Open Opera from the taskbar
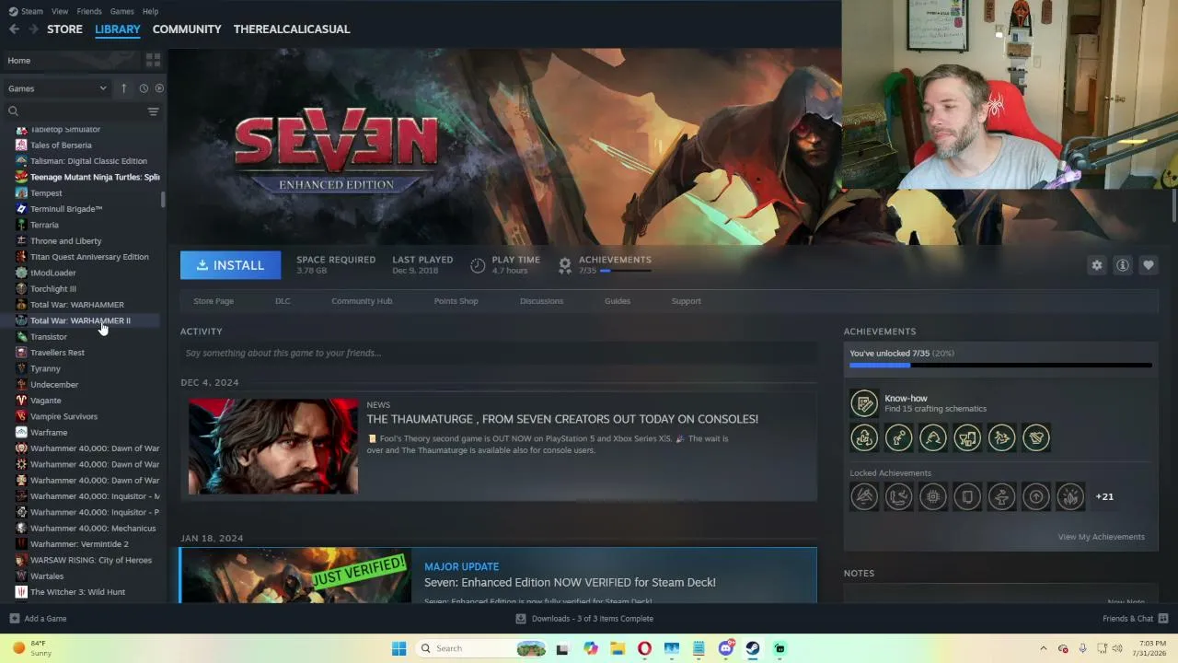 [644, 648]
